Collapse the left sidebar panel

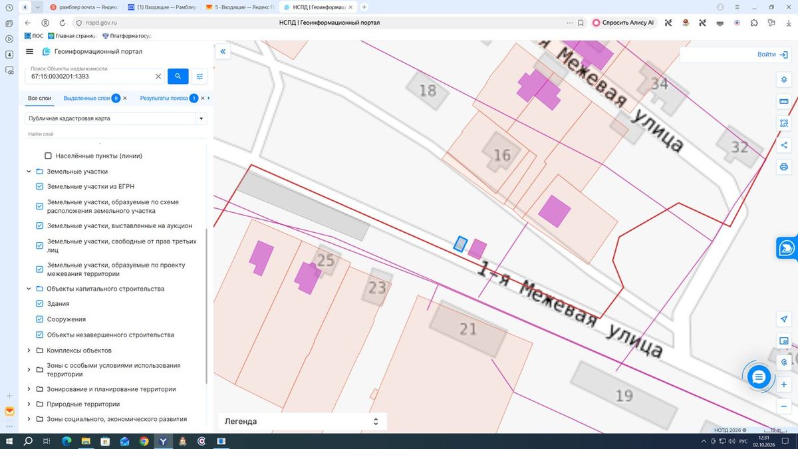pos(223,51)
